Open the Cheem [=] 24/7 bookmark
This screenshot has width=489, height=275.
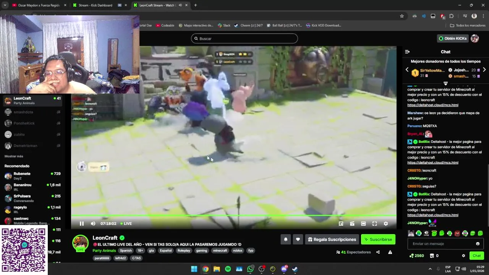(248, 26)
